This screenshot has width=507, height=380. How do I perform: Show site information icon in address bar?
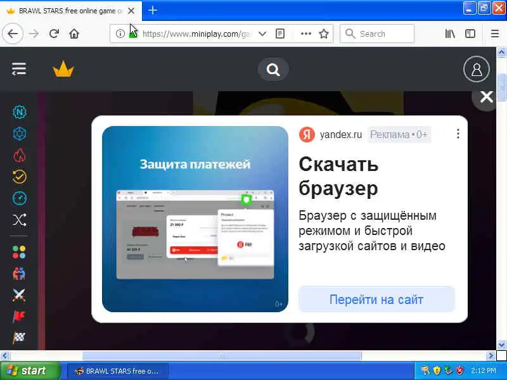[x=120, y=34]
